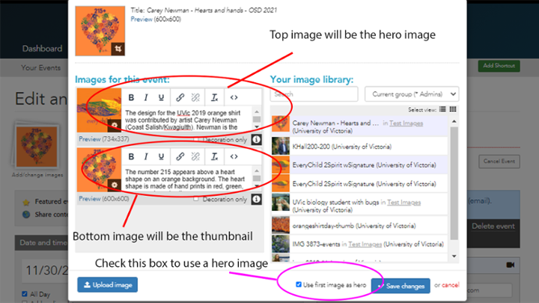Screen dimensions: 539x303
Task: Click second event image thumbnail (heart handprints)
Action: (x=99, y=170)
